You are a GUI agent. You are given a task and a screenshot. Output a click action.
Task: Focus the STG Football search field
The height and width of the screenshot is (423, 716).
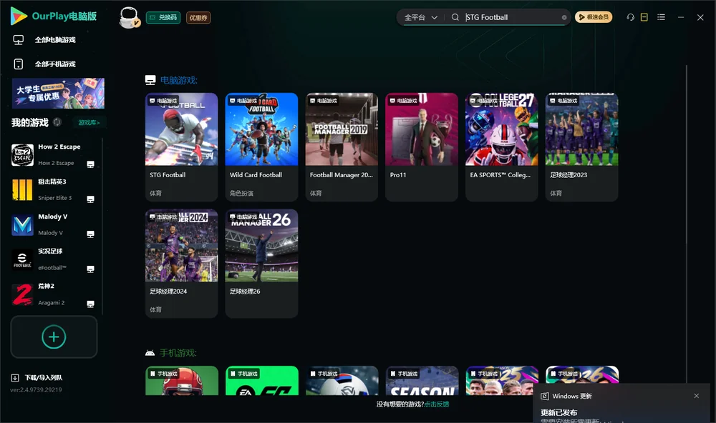(511, 17)
